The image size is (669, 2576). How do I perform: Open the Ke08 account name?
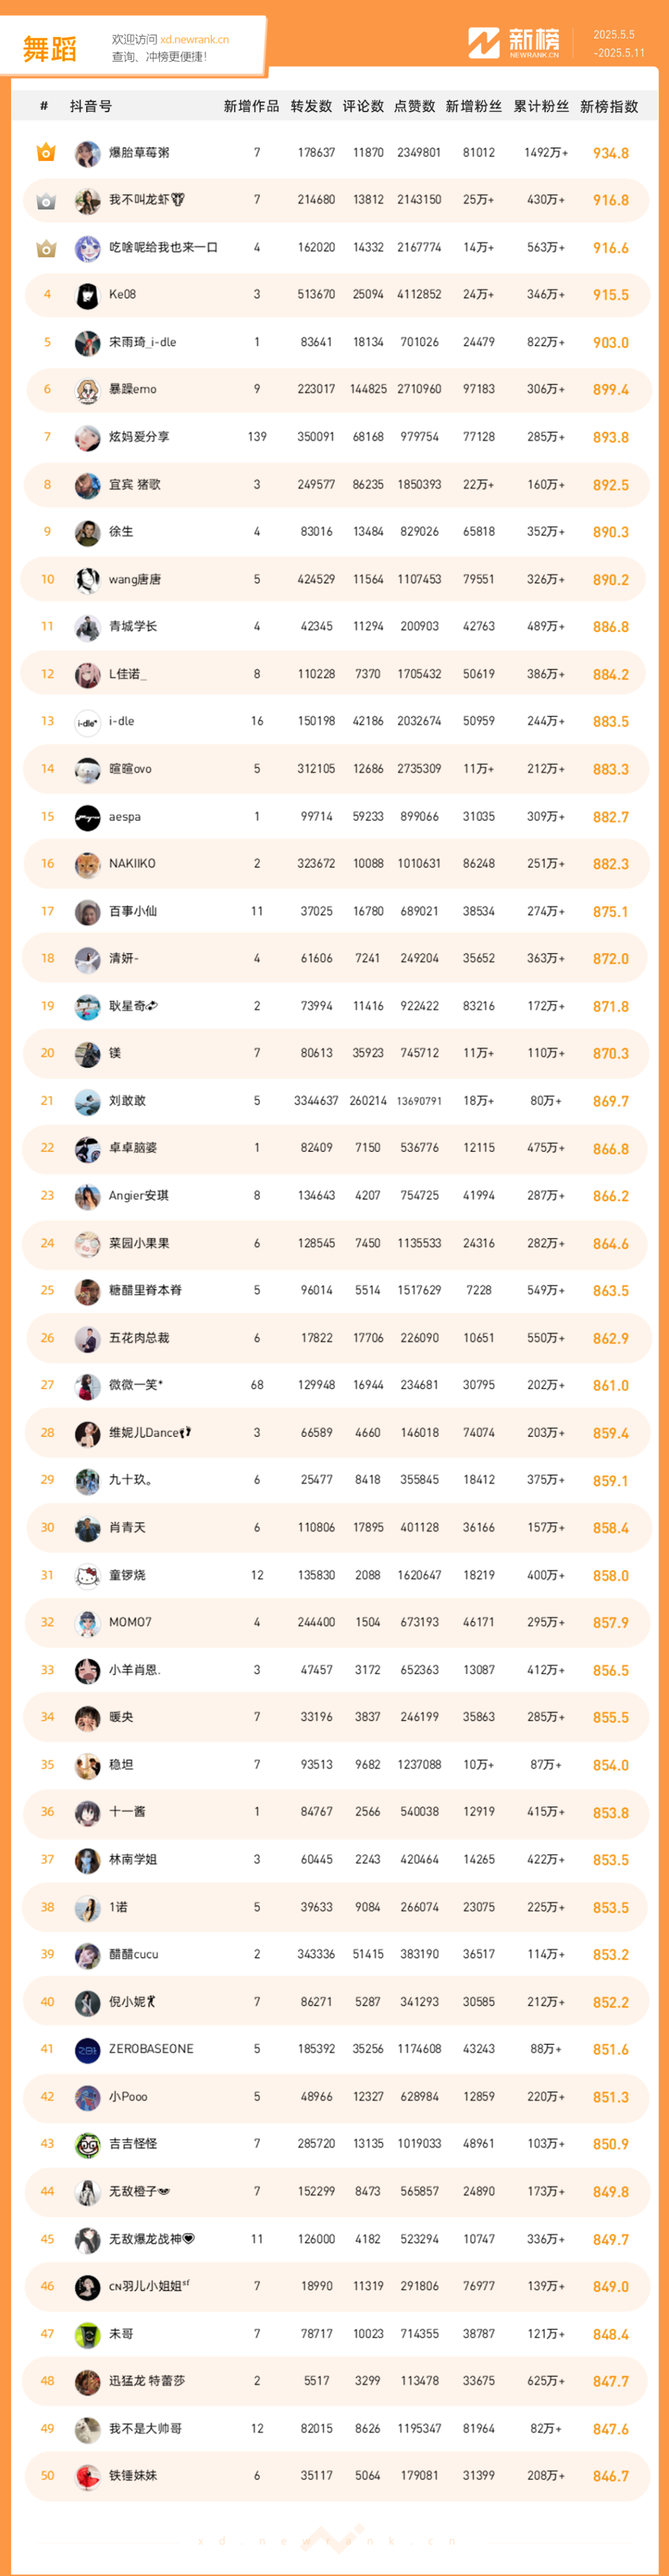click(122, 295)
